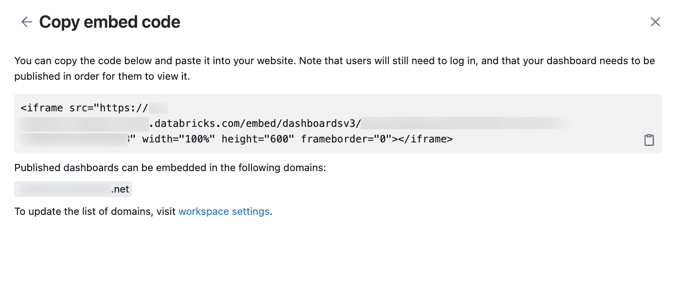Click the embedded domain entry ending in .net
675x281 pixels.
pyautogui.click(x=73, y=189)
